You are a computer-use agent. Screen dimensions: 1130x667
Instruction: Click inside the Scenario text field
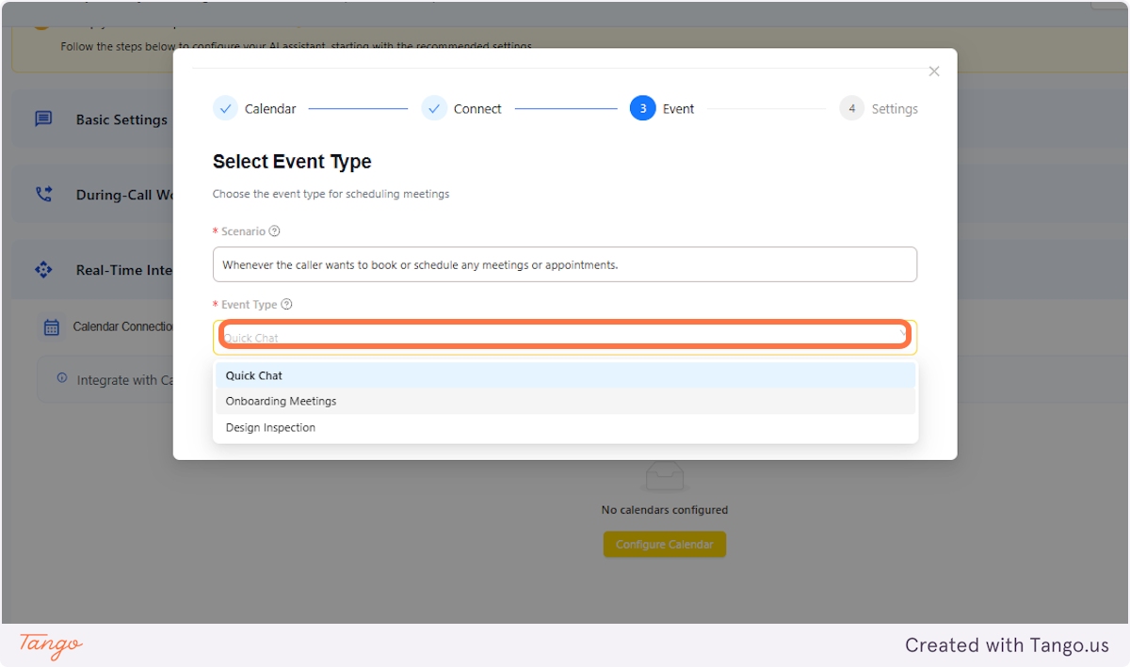tap(565, 264)
